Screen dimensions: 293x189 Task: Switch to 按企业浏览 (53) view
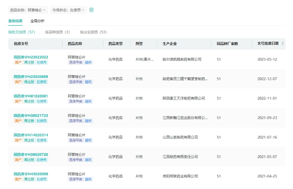tap(93, 32)
